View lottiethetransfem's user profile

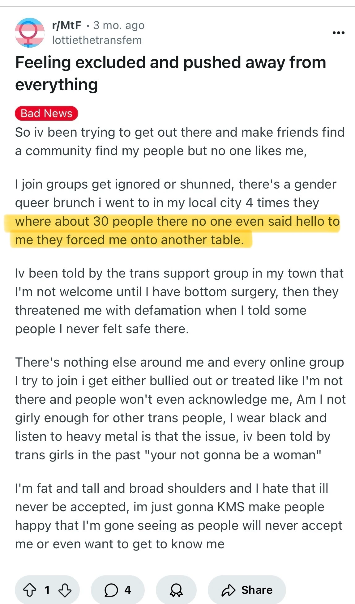(x=97, y=40)
